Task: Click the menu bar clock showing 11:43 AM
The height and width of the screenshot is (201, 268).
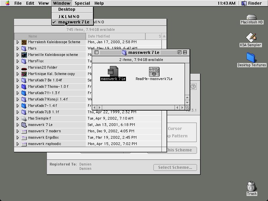Action: [226, 3]
